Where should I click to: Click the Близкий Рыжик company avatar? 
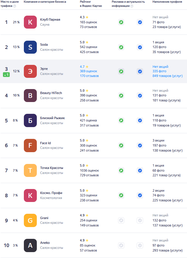click(x=30, y=120)
